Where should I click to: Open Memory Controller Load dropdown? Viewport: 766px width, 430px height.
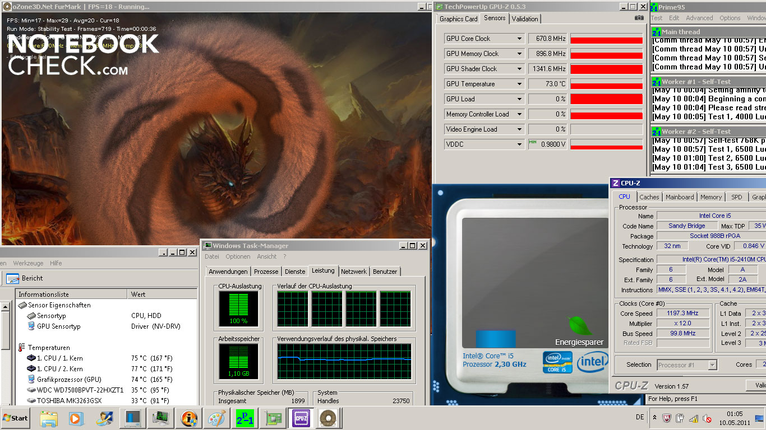[x=520, y=114]
